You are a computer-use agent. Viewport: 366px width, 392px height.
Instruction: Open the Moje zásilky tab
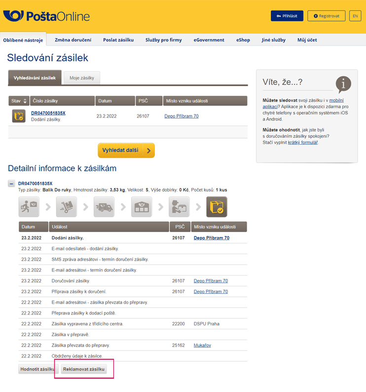82,78
